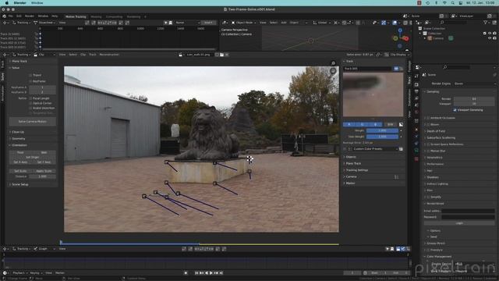Enable Refine Optical Center checkbox
The height and width of the screenshot is (281, 499).
pyautogui.click(x=30, y=103)
